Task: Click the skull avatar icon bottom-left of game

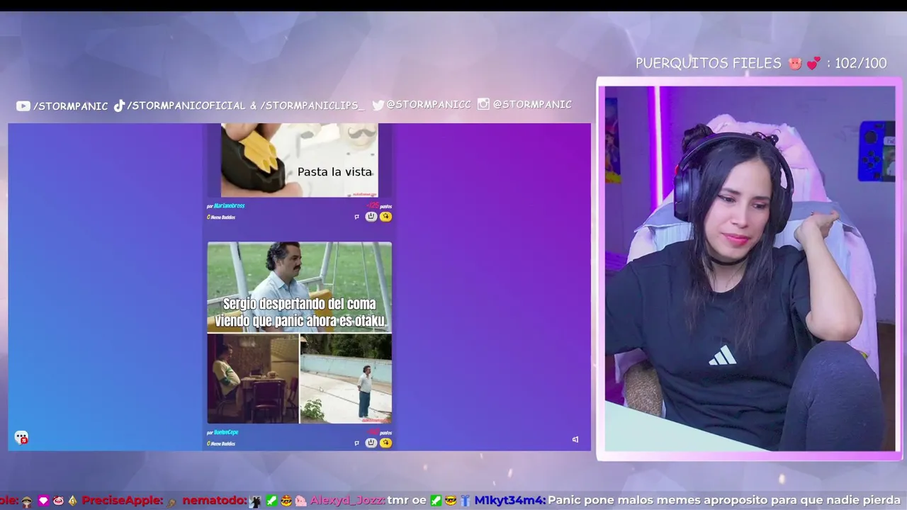Action: (x=21, y=438)
